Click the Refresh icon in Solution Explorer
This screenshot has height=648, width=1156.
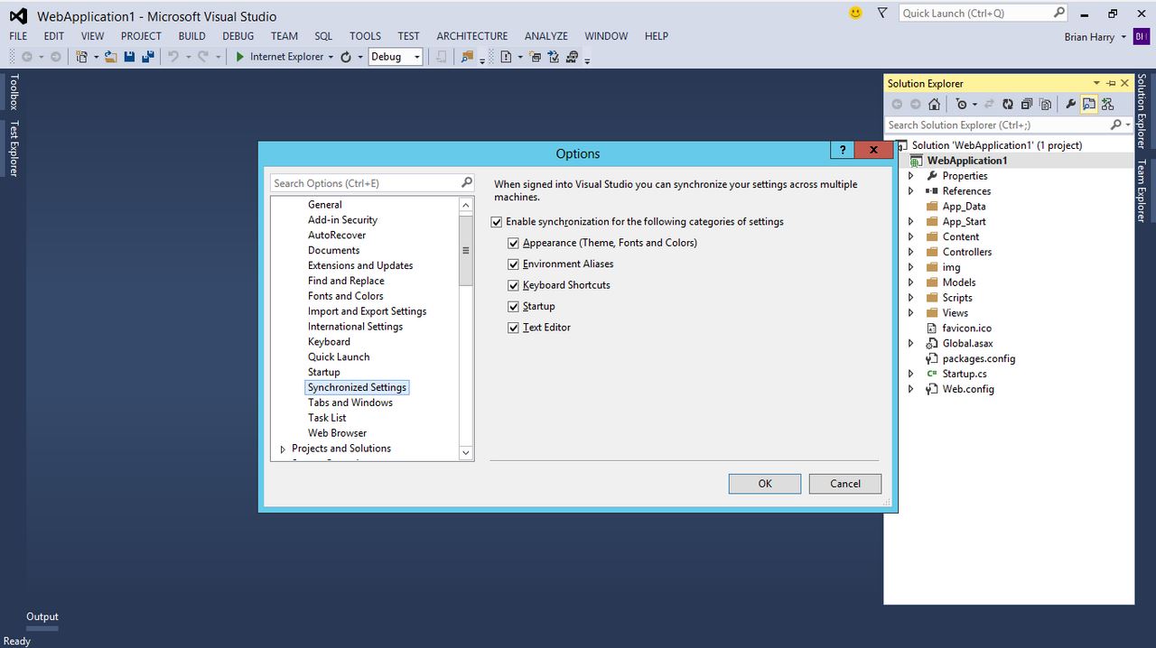click(1008, 105)
